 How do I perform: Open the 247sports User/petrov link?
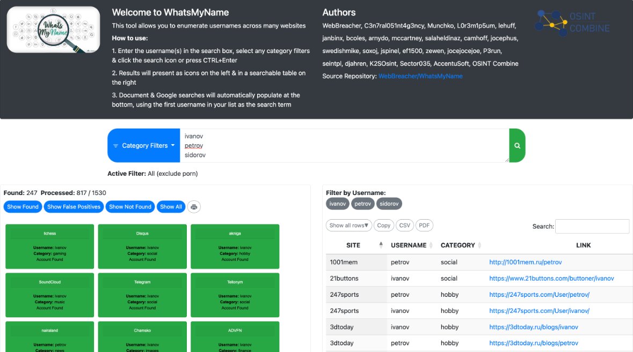click(540, 295)
